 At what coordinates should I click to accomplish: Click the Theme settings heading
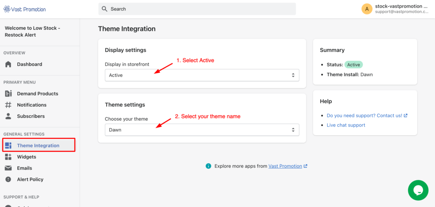tap(125, 105)
